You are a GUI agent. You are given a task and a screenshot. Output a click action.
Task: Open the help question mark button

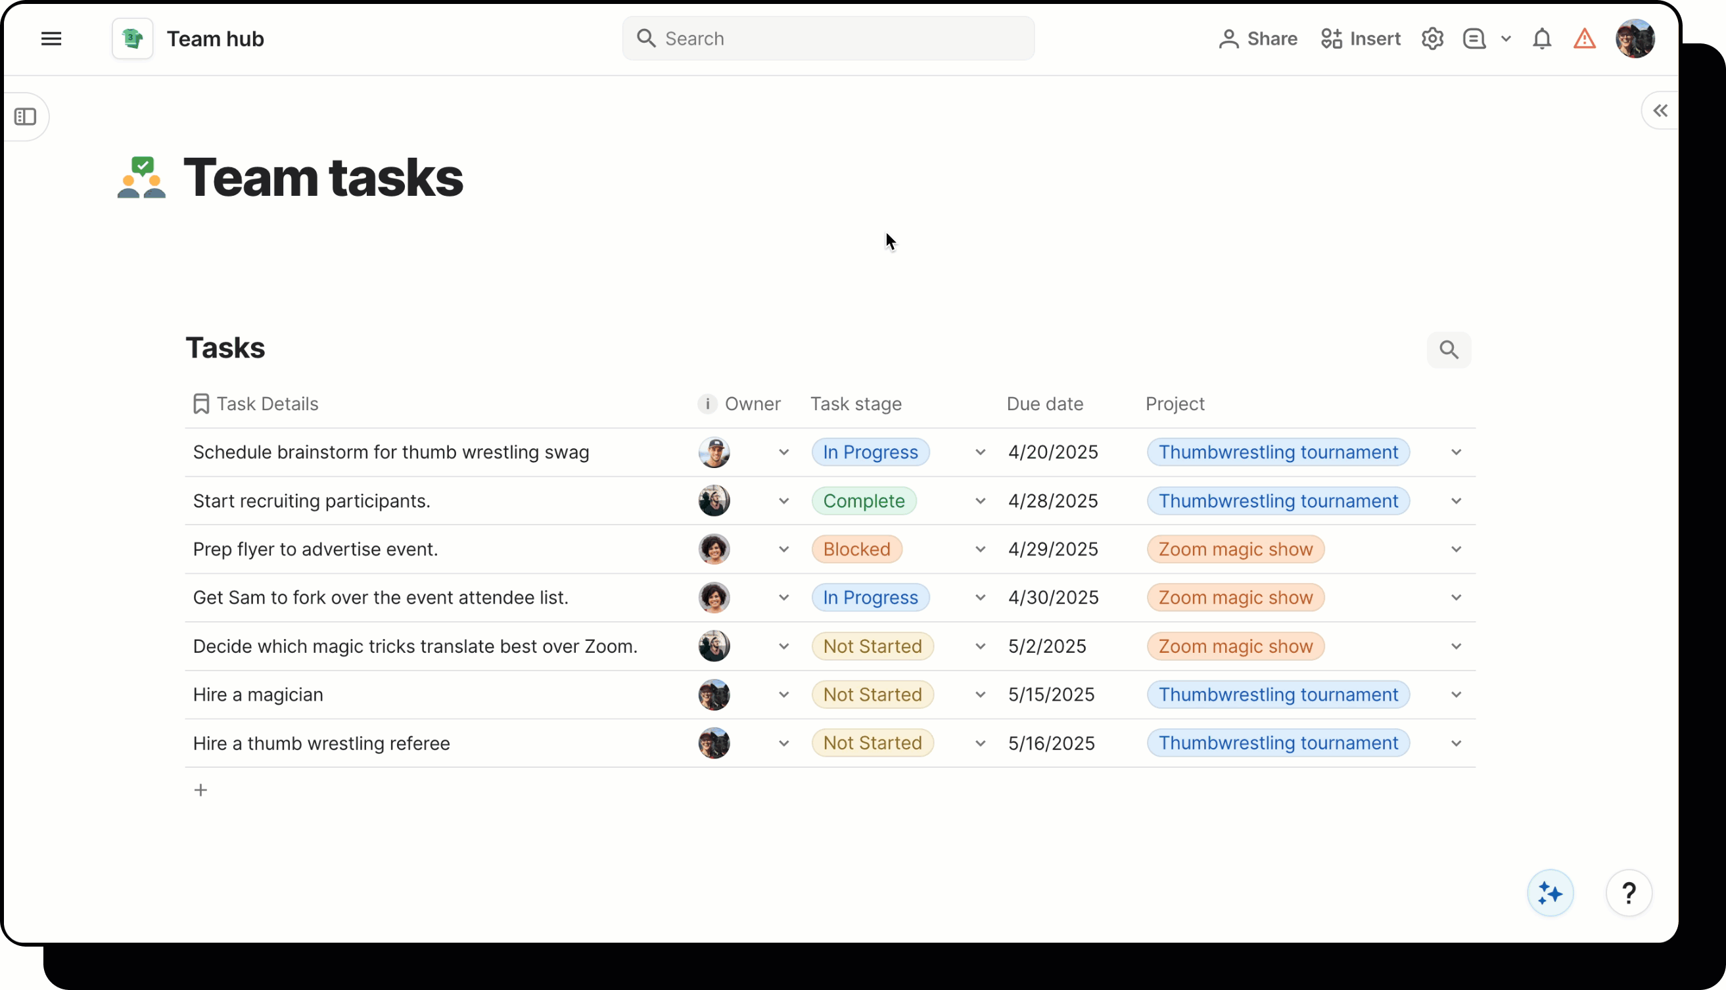point(1629,893)
